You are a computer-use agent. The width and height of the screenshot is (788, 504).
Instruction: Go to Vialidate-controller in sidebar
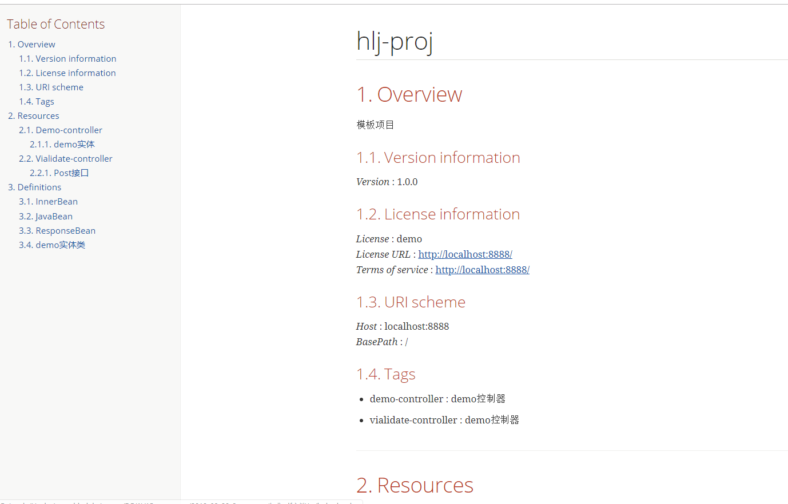click(x=66, y=159)
